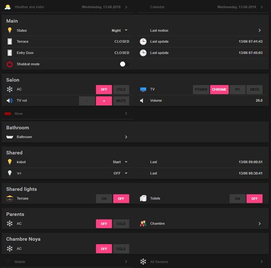Click the red sofa More icon
271x268 pixels.
(8, 114)
